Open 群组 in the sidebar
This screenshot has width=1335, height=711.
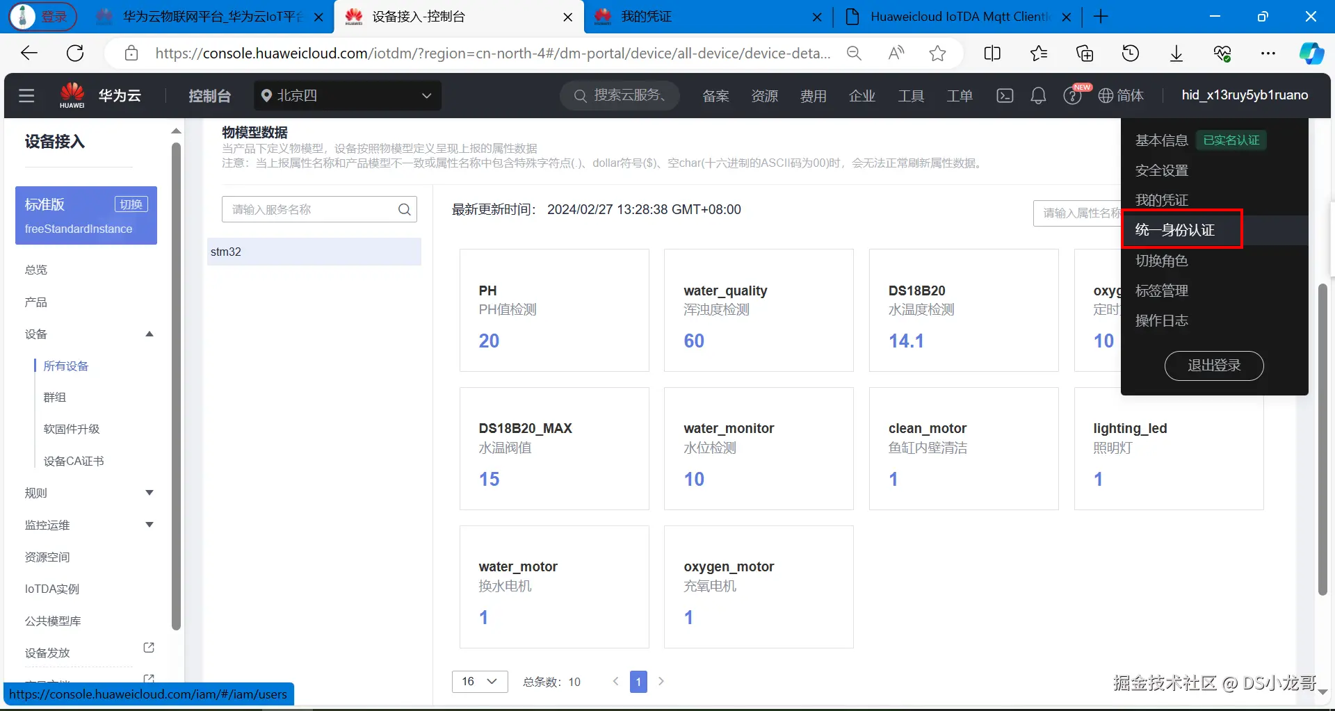pos(55,397)
